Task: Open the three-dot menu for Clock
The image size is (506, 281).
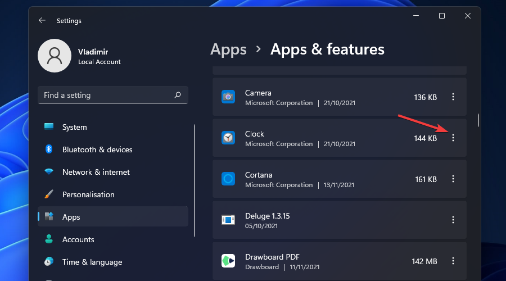Action: point(453,138)
